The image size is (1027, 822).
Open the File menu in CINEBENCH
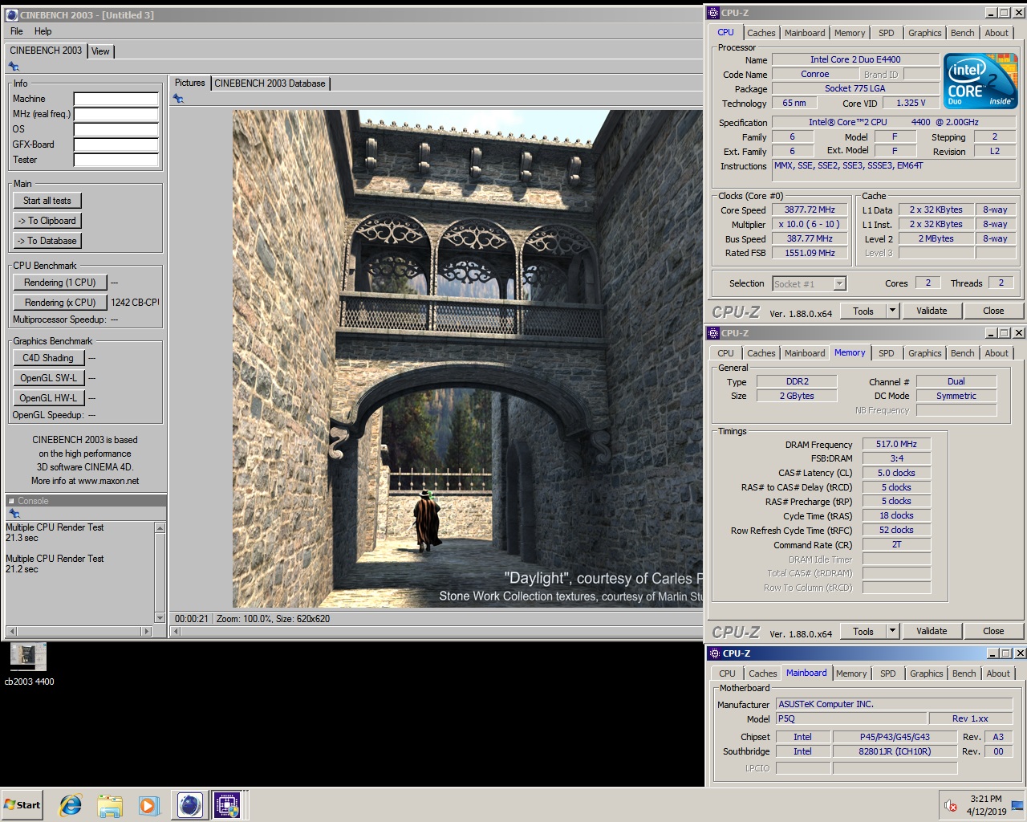click(17, 31)
